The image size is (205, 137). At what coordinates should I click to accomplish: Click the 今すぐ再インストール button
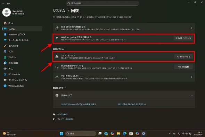click(183, 38)
